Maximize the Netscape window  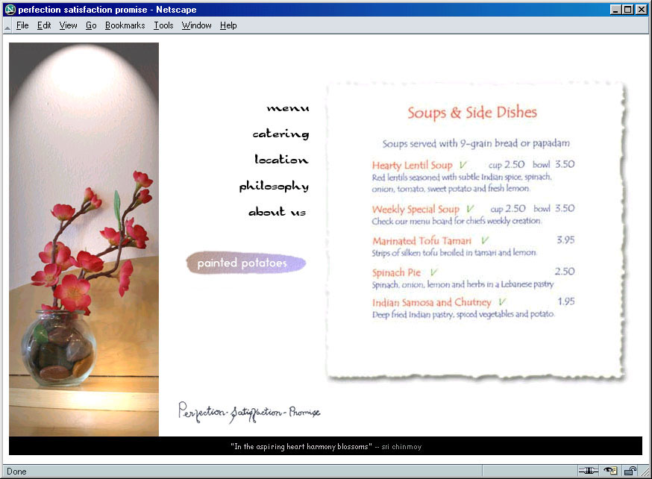[628, 10]
